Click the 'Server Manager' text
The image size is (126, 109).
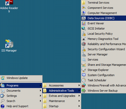[98, 55]
